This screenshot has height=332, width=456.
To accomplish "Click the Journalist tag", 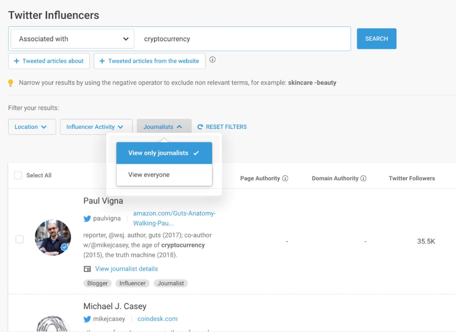I will [171, 283].
